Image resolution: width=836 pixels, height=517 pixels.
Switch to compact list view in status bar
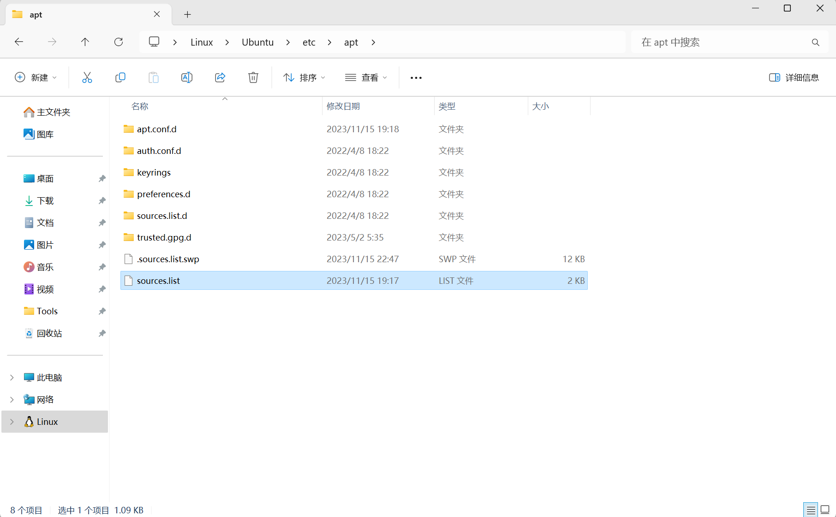click(811, 510)
